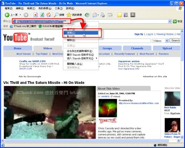Switch to the Videos tab
Viewport: 185px width, 148px height.
tap(48, 48)
